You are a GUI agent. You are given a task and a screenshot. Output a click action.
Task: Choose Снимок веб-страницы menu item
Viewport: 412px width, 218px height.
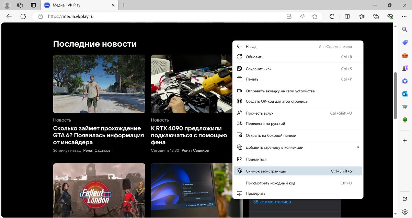coord(298,171)
